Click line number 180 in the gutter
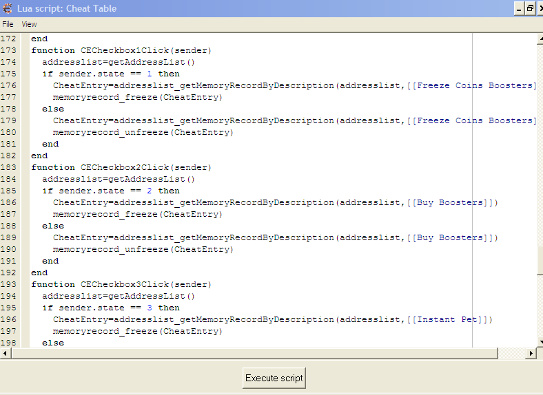The width and height of the screenshot is (543, 395). (x=10, y=132)
